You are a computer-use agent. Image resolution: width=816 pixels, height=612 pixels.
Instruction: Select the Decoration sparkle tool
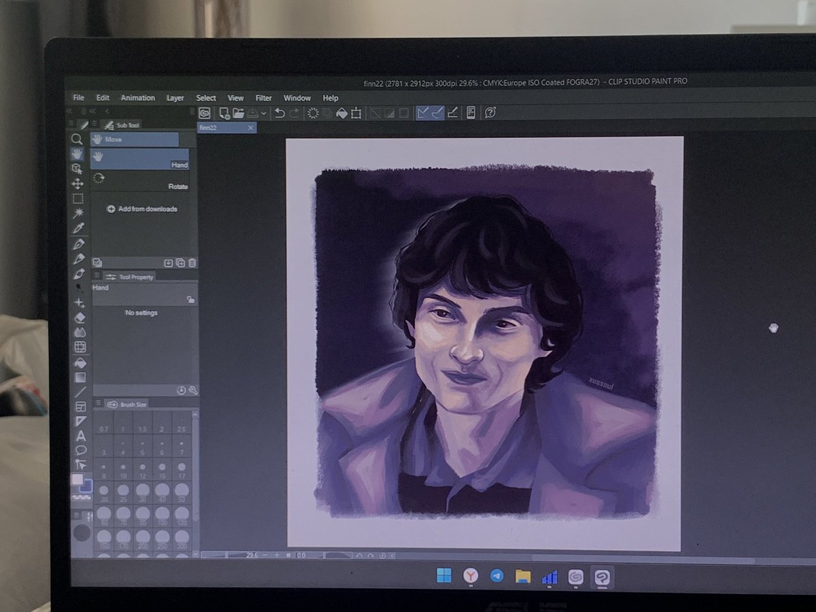pos(80,303)
